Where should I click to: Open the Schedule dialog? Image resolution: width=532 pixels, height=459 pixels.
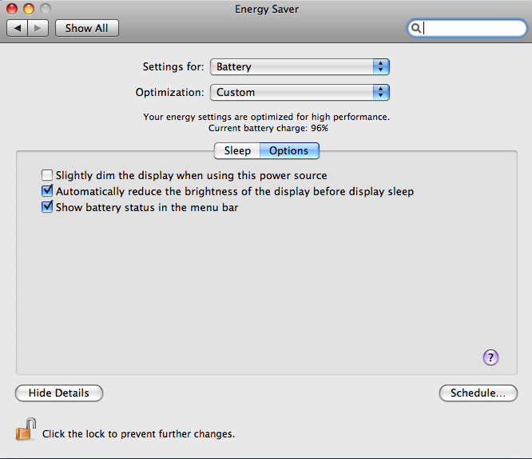[478, 393]
